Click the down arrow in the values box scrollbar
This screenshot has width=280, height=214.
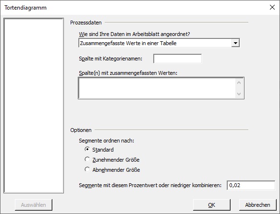tap(239, 94)
